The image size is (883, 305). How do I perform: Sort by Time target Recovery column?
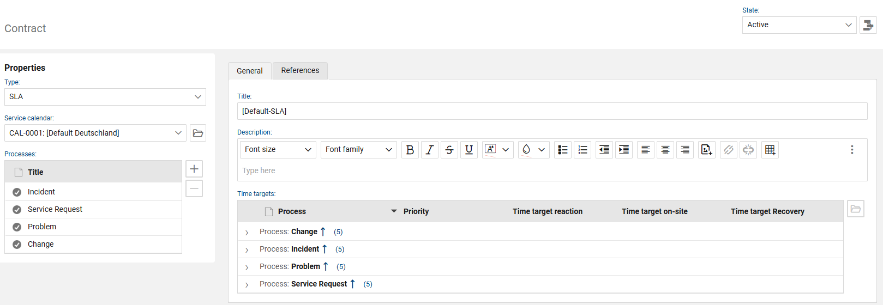[x=767, y=211]
